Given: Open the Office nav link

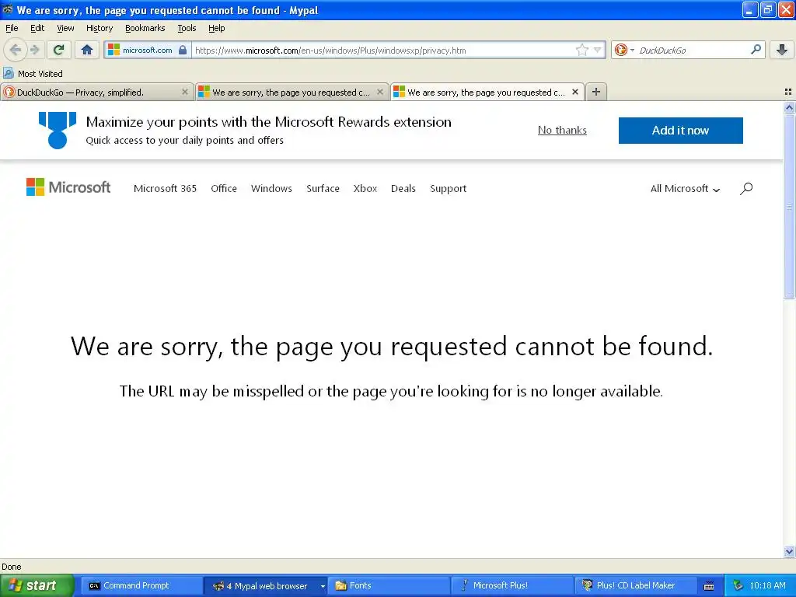Looking at the screenshot, I should coord(224,188).
